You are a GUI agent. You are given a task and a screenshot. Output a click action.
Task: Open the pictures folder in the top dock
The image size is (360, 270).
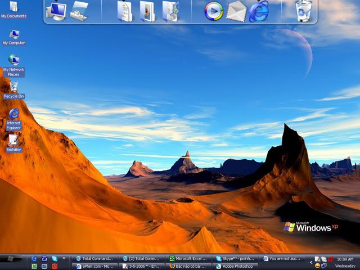click(x=147, y=11)
